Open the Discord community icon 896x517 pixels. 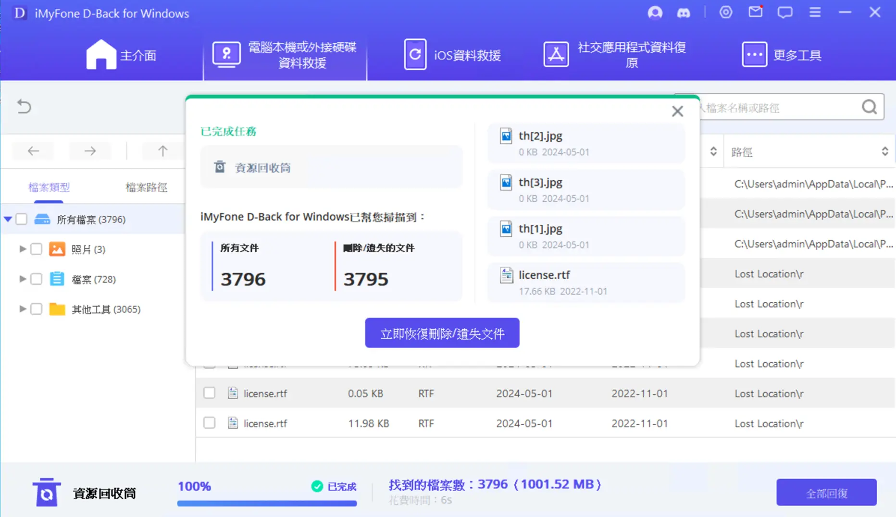(683, 12)
